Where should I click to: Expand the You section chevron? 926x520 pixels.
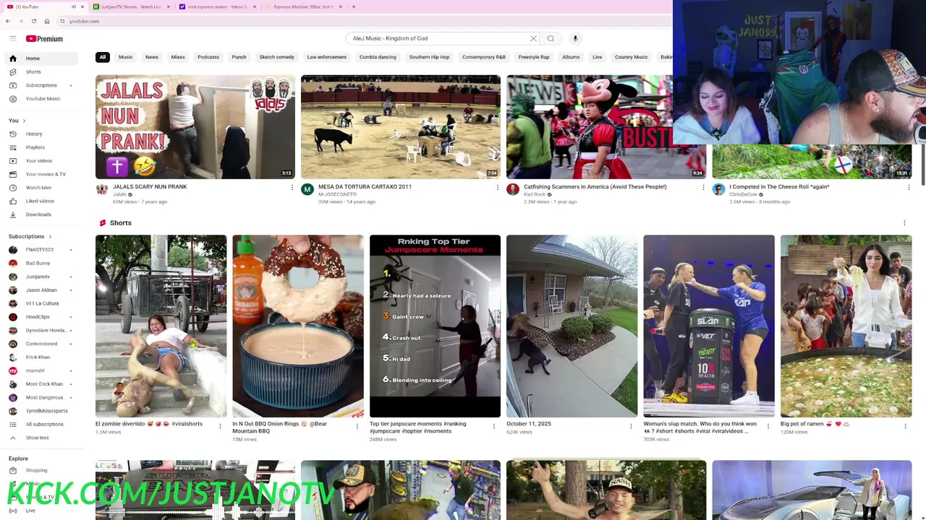[x=24, y=121]
